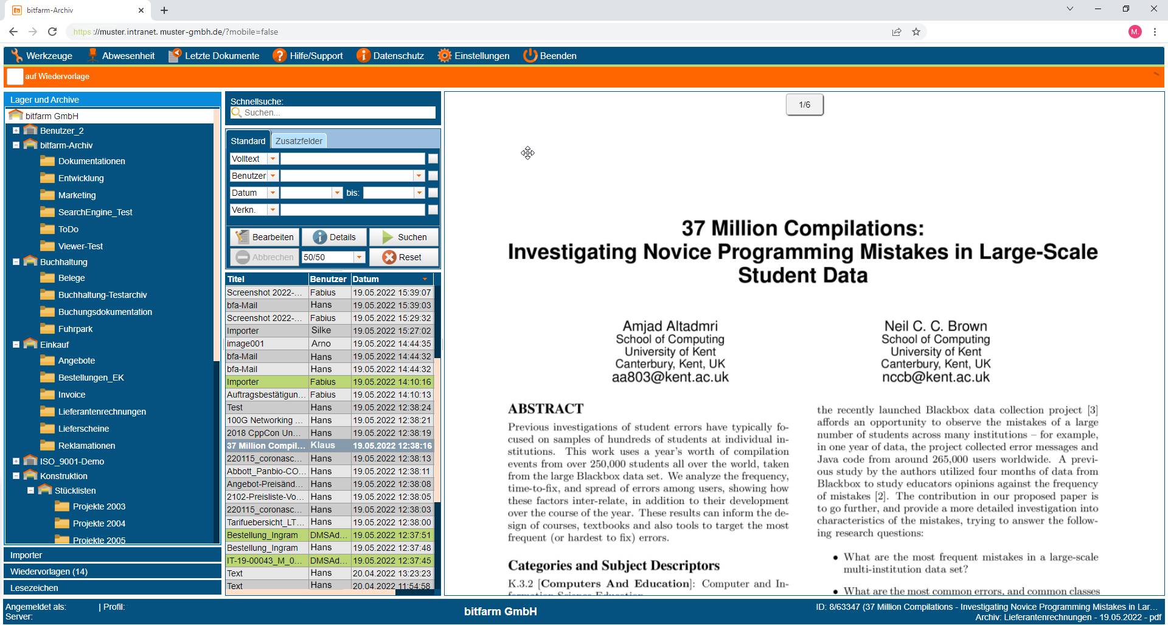
Task: Sort results by the Titel column
Action: click(266, 279)
